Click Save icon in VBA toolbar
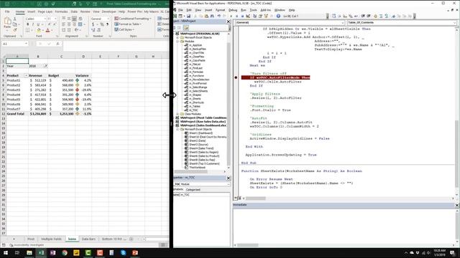 188,16
